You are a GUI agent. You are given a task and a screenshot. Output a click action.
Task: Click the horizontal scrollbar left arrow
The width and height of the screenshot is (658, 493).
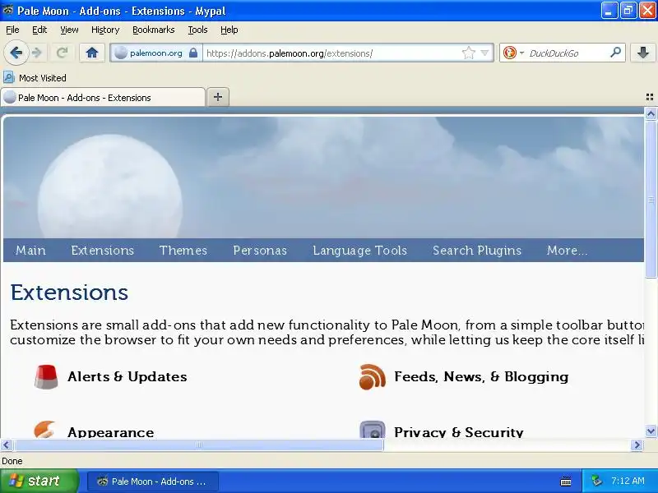[7, 445]
